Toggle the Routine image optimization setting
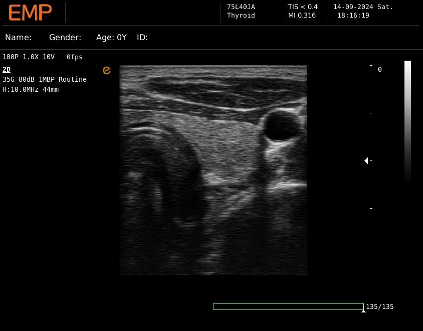 (73, 79)
